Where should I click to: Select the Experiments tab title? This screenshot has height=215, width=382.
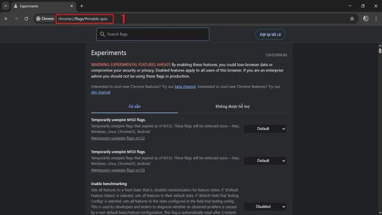[29, 6]
